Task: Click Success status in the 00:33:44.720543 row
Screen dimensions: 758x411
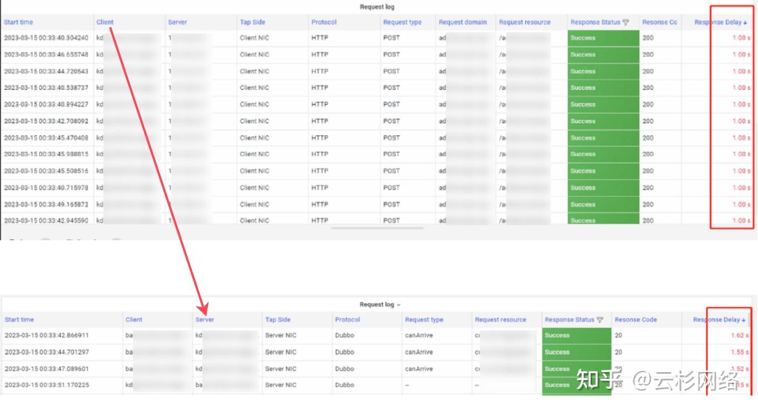Action: point(603,71)
